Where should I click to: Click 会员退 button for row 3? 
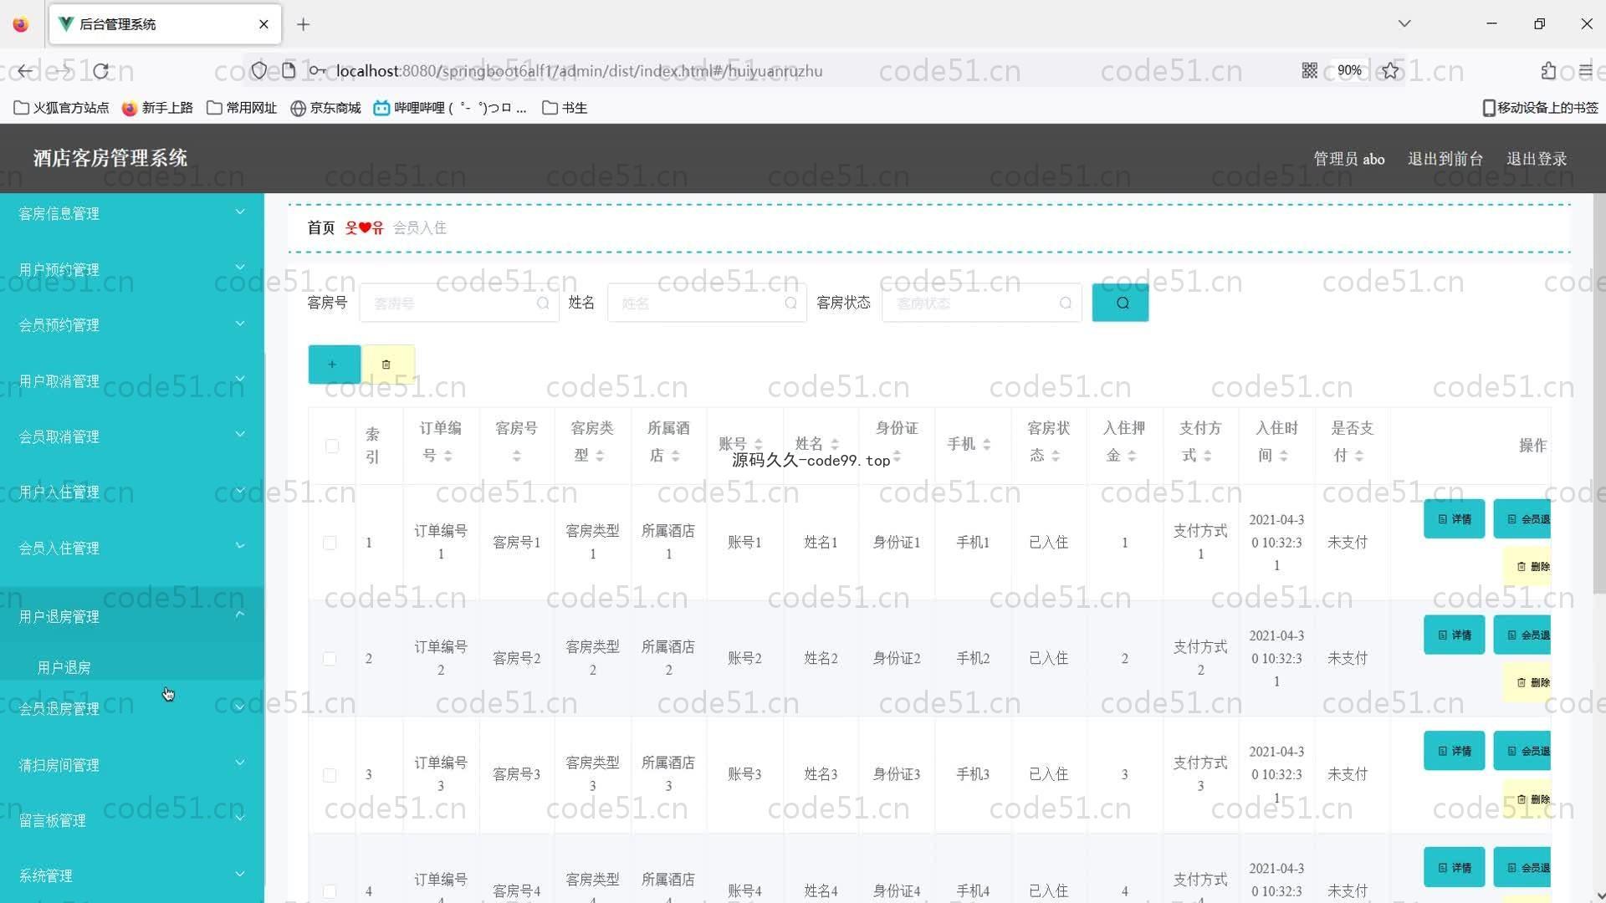click(1522, 751)
